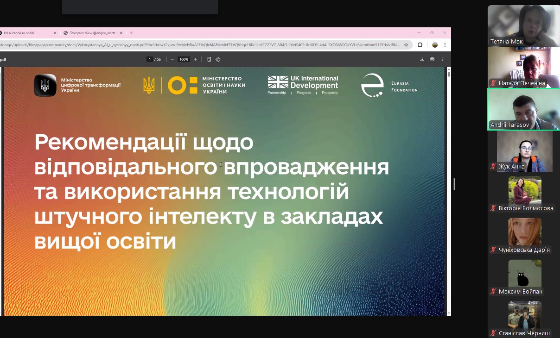Click the address bar URL
Screen dimensions: 560x338
[x=199, y=45]
